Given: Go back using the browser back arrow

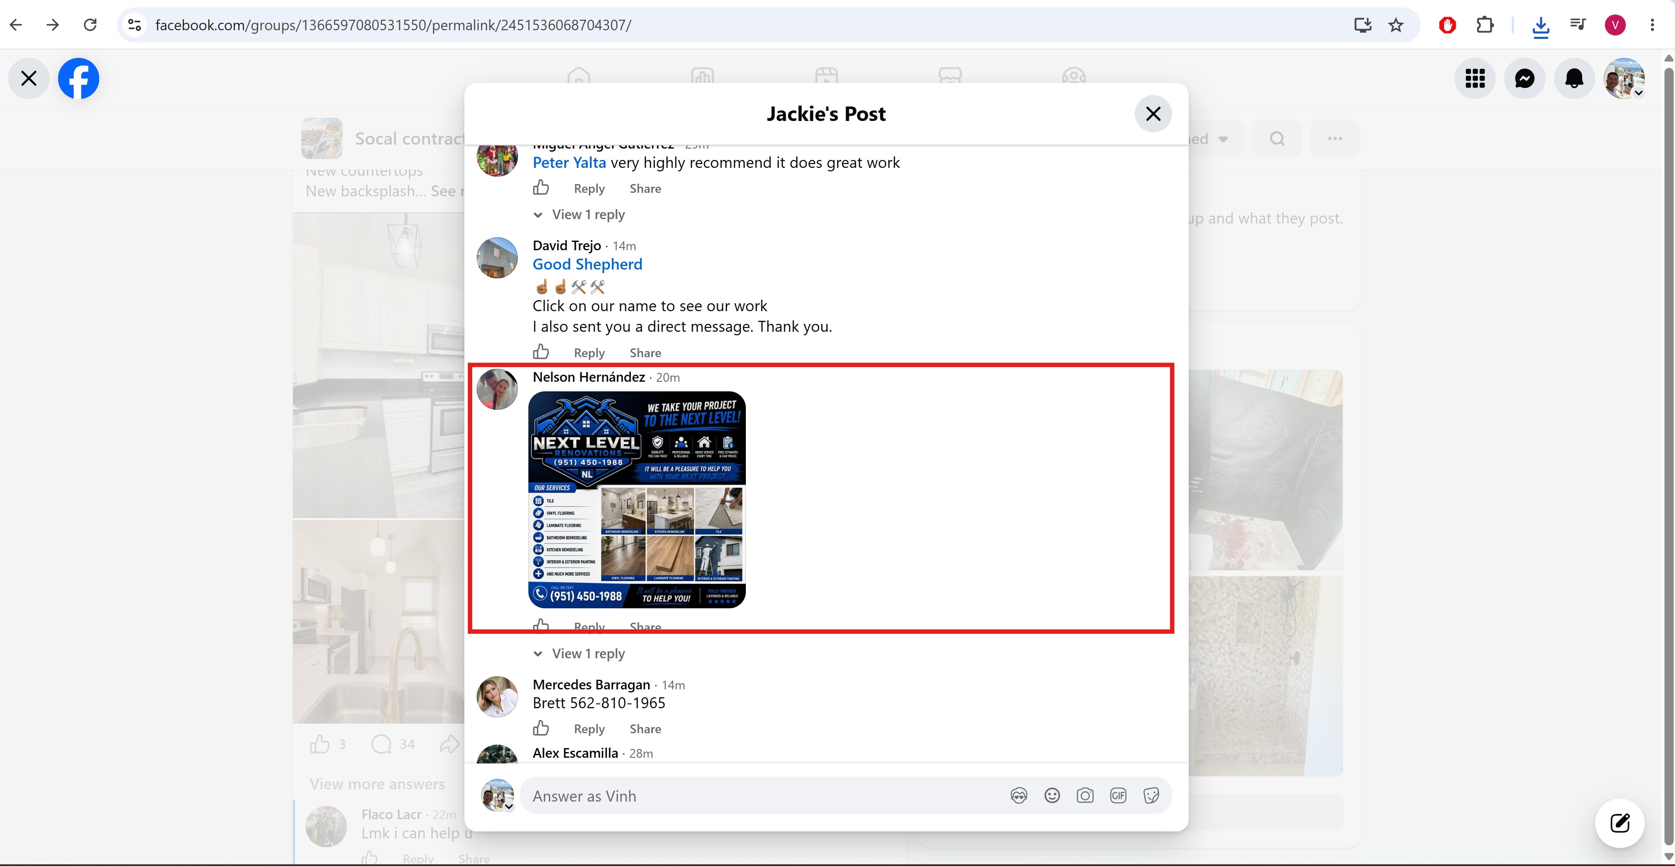Looking at the screenshot, I should click(x=16, y=25).
